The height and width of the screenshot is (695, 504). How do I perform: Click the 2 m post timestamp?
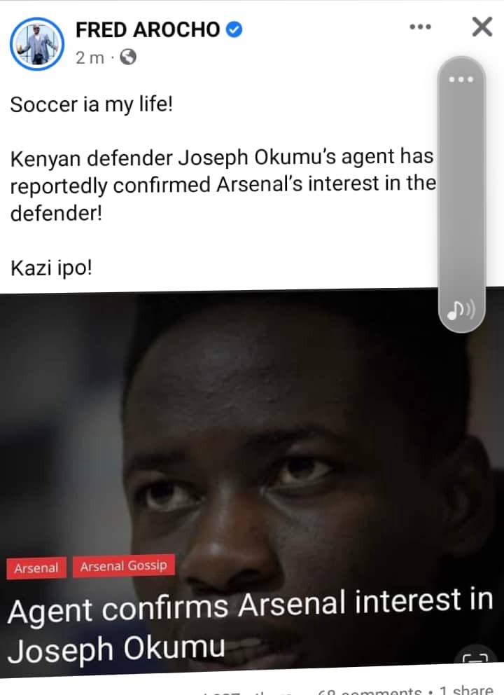90,57
